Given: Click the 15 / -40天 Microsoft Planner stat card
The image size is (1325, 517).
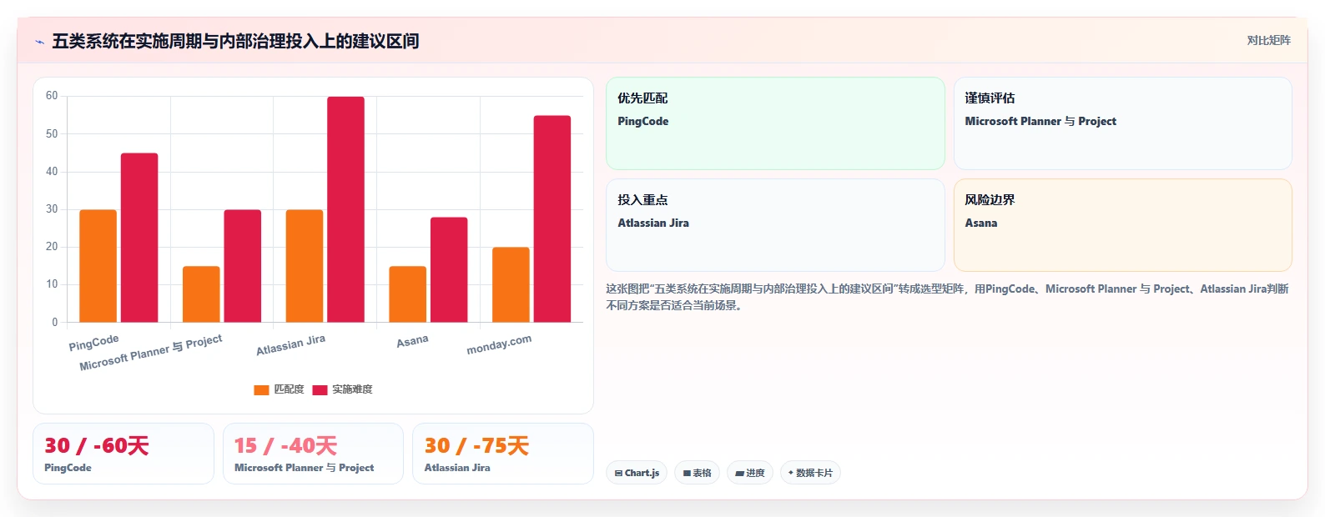Looking at the screenshot, I should (x=313, y=454).
